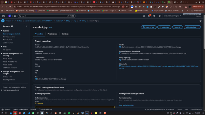
Task: Collapse the Buckets section
Action: click(x=2, y=31)
